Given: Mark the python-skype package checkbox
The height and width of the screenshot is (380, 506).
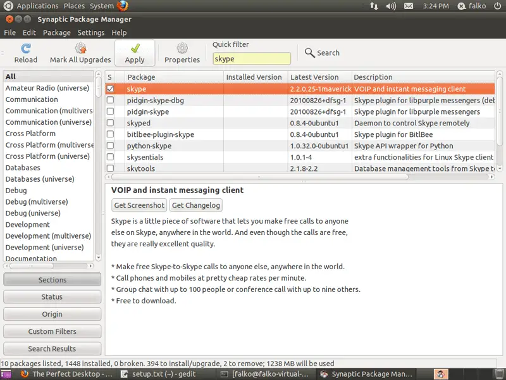Looking at the screenshot, I should click(110, 146).
